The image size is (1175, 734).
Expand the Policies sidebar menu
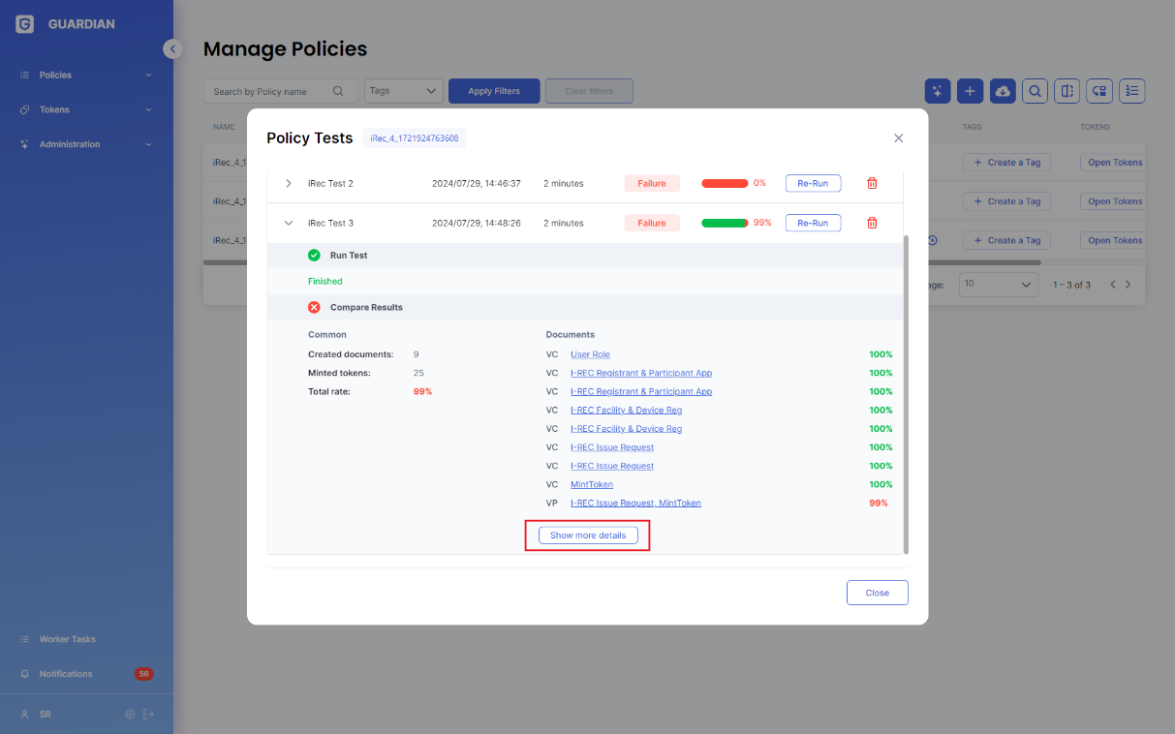point(86,75)
